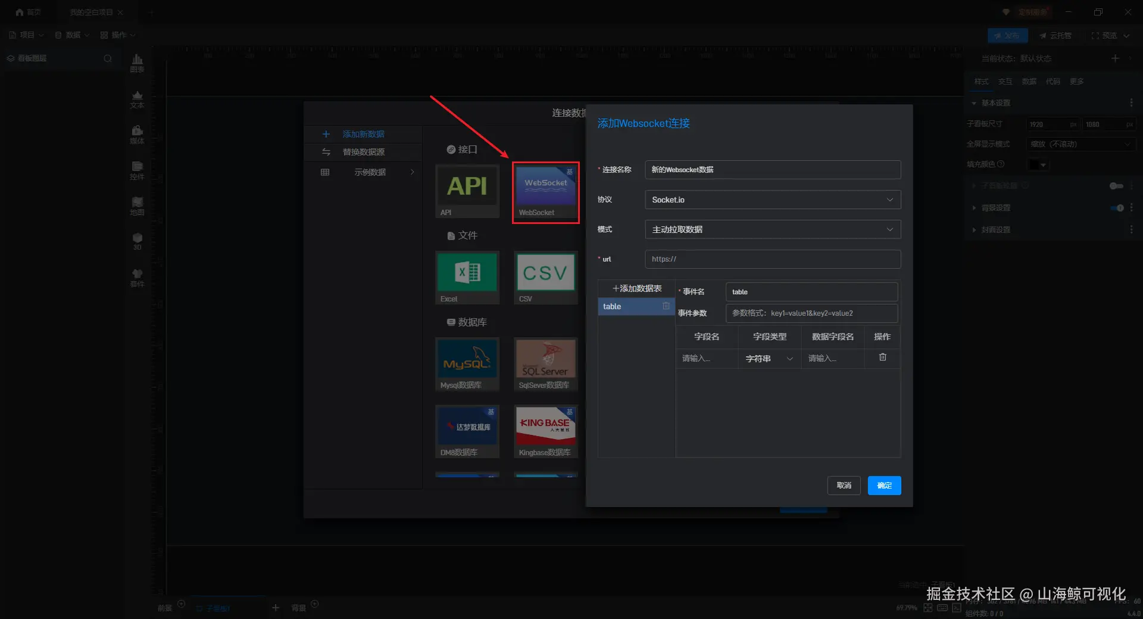Select 替换数据源 in the sidebar
Viewport: 1143px width, 619px height.
coord(363,152)
